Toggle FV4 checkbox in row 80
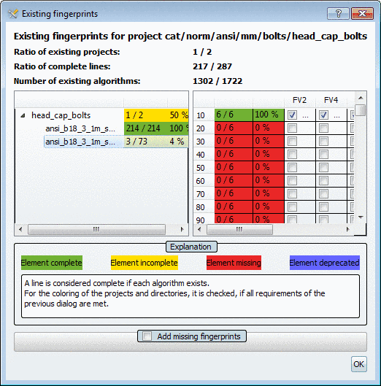The width and height of the screenshot is (381, 386). [323, 206]
